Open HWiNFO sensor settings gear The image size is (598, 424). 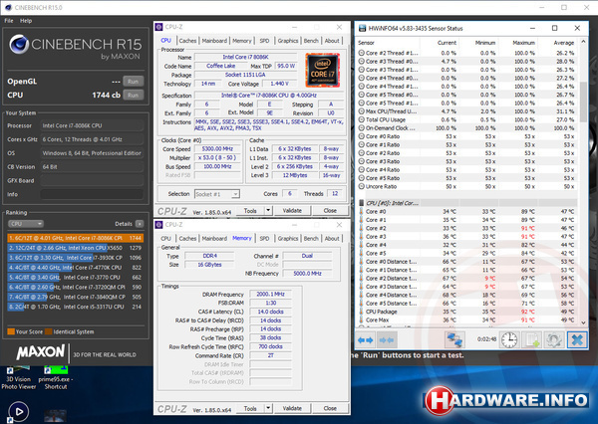[553, 339]
